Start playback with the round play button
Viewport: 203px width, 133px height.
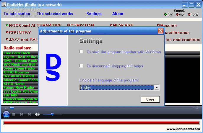6,114
